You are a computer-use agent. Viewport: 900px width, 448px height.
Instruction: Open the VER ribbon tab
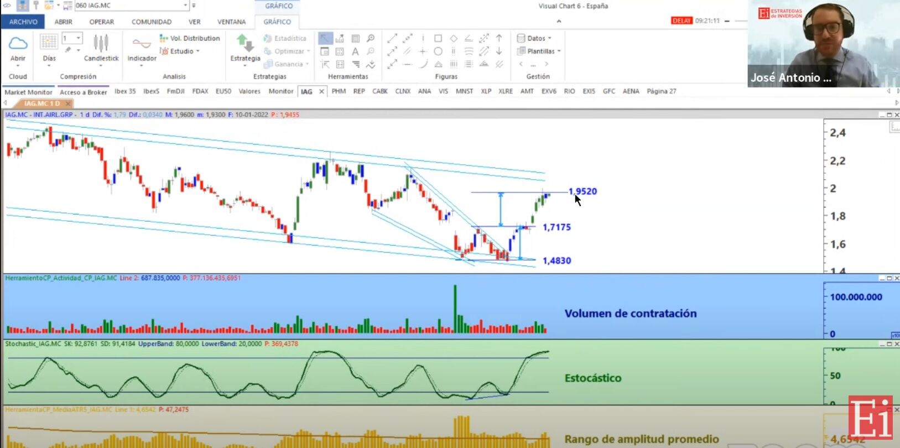(x=194, y=22)
